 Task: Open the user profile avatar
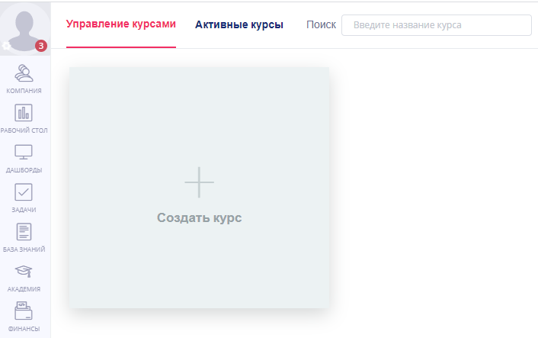[24, 29]
